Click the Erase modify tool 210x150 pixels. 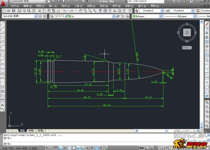(x=207, y=24)
